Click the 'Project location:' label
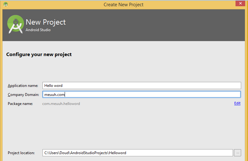Image resolution: width=248 pixels, height=161 pixels. (x=21, y=153)
